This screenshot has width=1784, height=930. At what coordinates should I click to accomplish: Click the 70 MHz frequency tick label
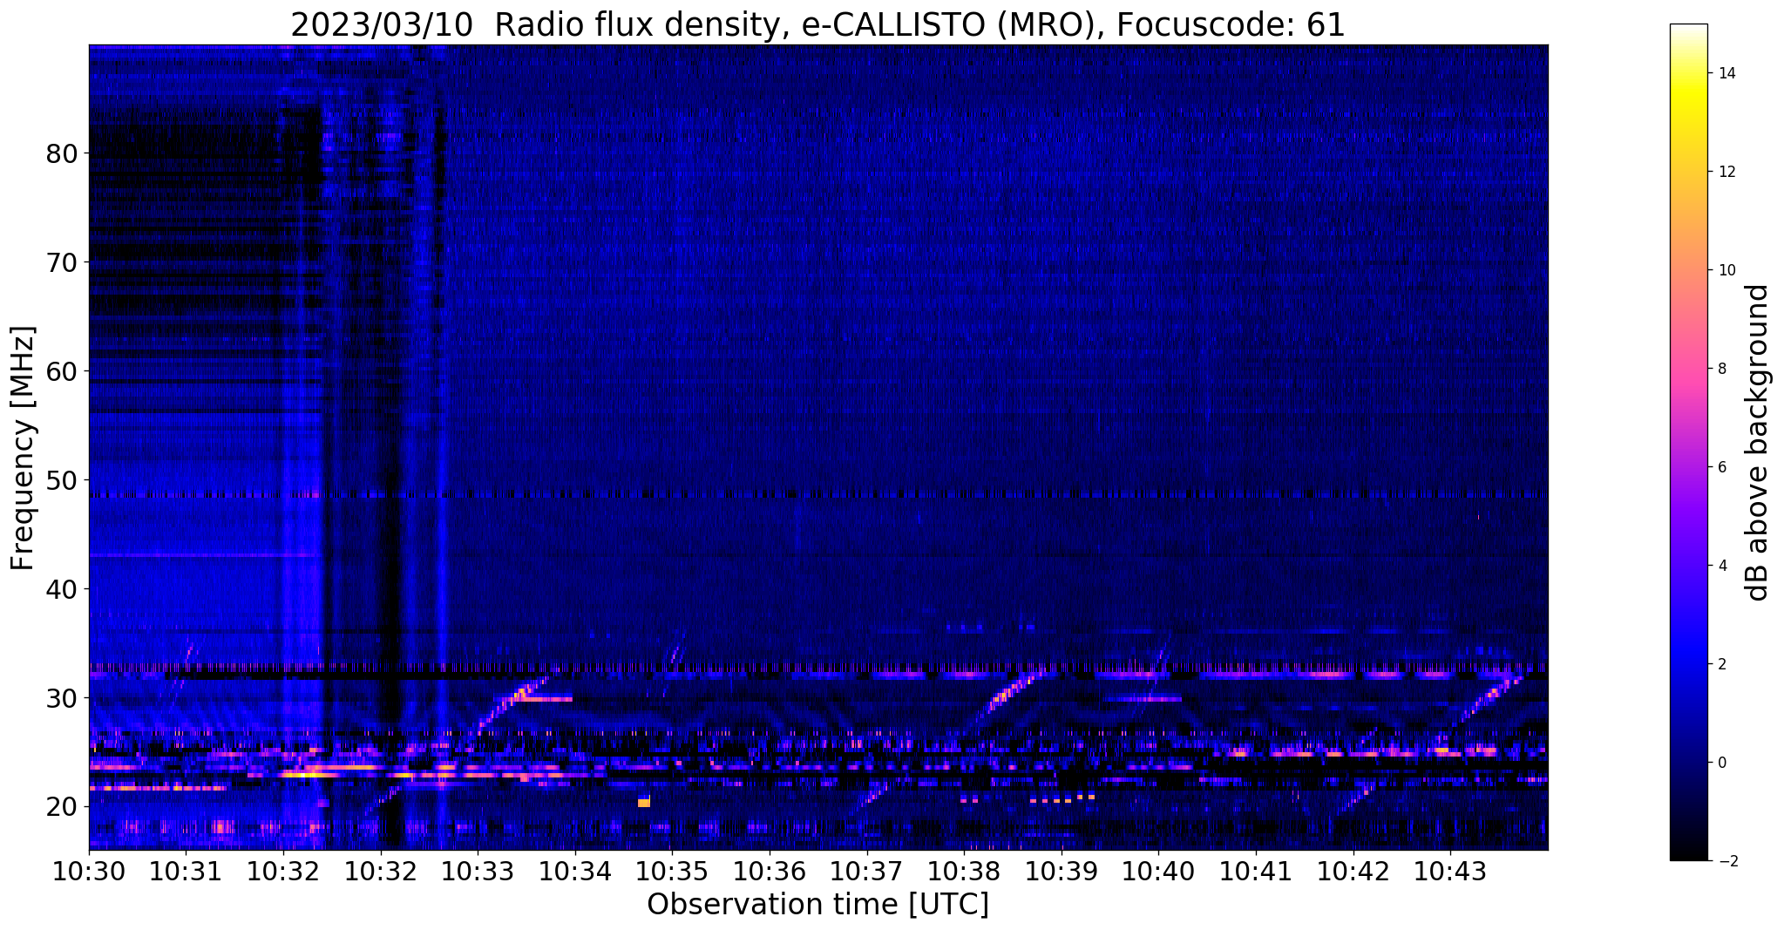point(61,262)
